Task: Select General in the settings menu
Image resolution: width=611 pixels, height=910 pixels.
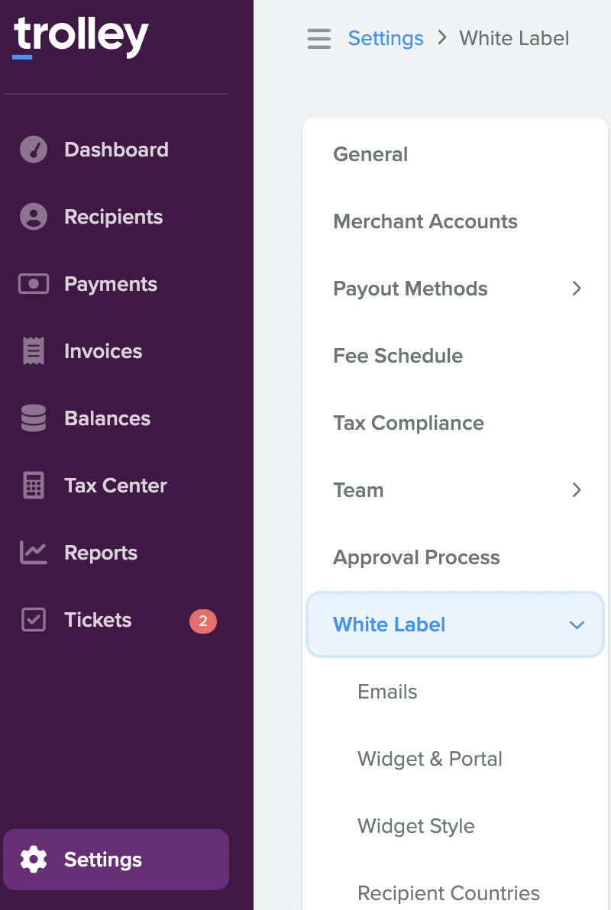Action: 370,154
